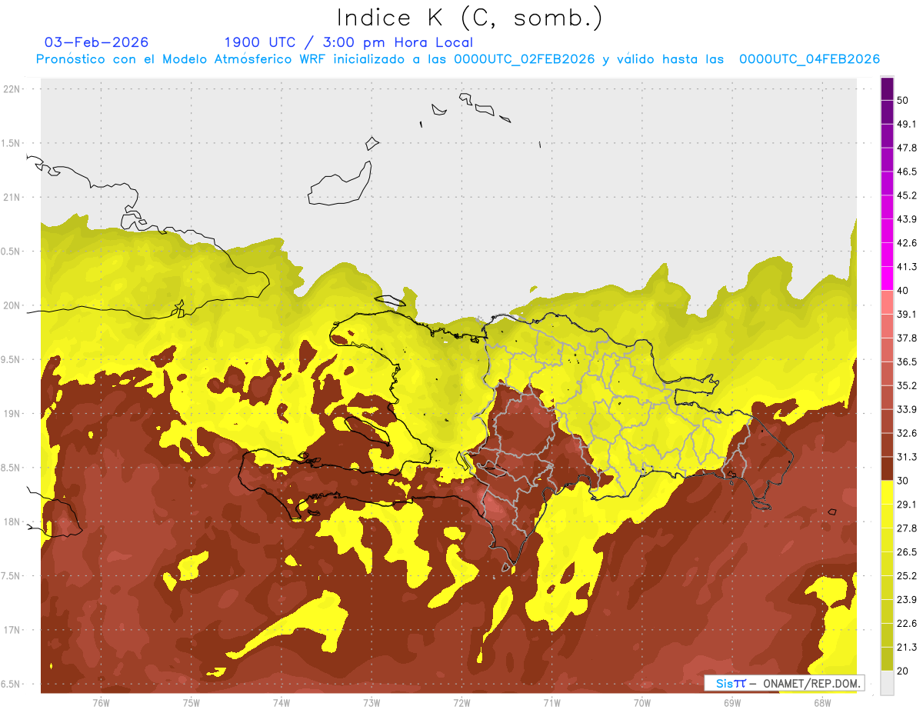Screen dimensions: 923x713
Task: Click the colorbar value 30
Action: point(903,481)
